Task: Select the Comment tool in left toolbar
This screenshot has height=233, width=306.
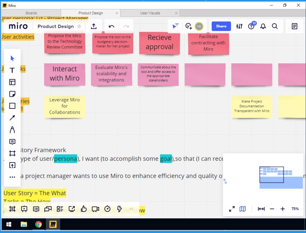Action: tap(12, 142)
